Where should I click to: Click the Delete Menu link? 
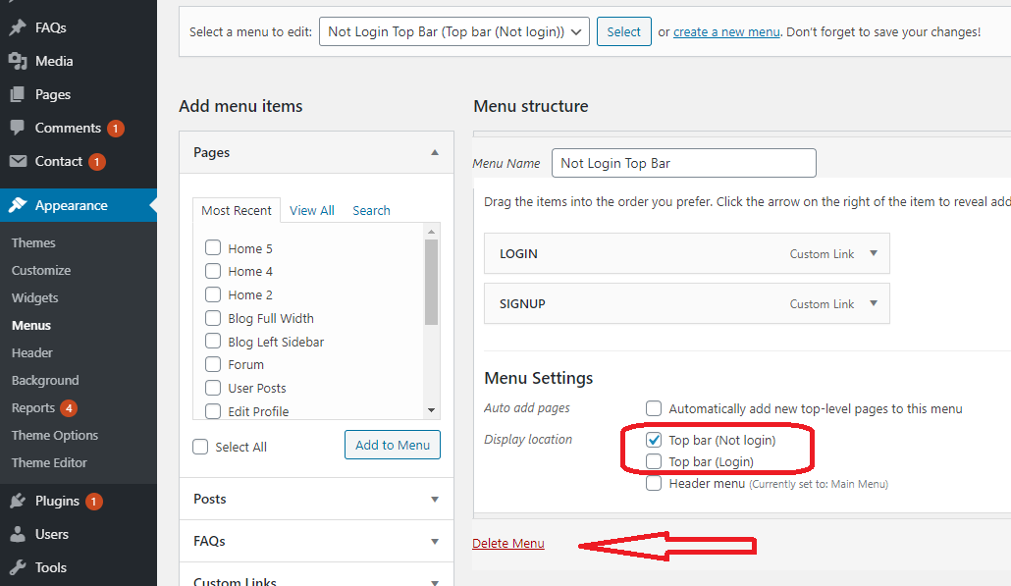coord(508,543)
